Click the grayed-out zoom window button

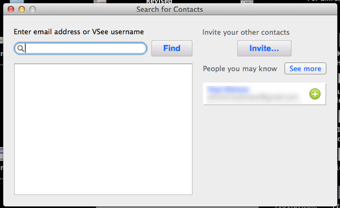point(33,9)
